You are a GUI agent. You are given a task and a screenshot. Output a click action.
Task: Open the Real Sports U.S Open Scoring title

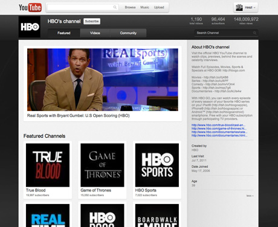point(79,116)
